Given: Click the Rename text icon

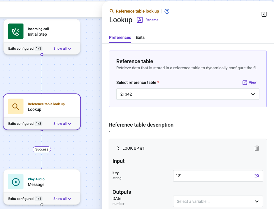Looking at the screenshot, I should [x=139, y=20].
